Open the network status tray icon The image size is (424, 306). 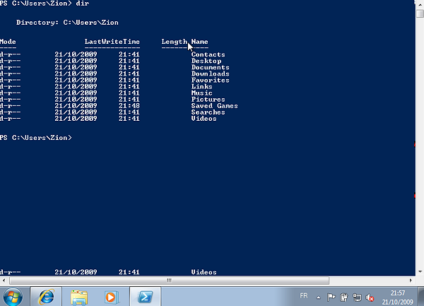click(x=357, y=298)
